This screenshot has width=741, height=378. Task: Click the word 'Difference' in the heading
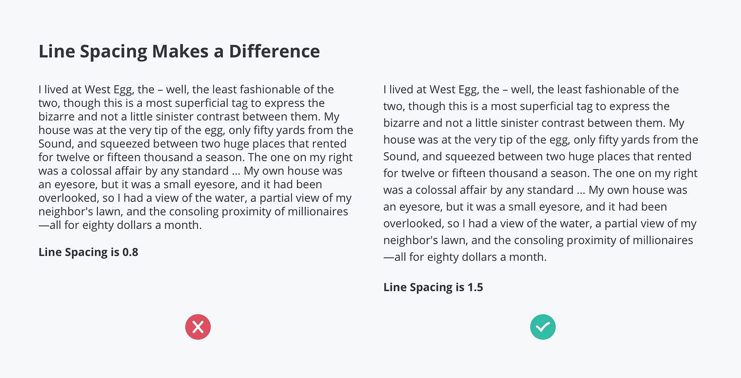(275, 52)
